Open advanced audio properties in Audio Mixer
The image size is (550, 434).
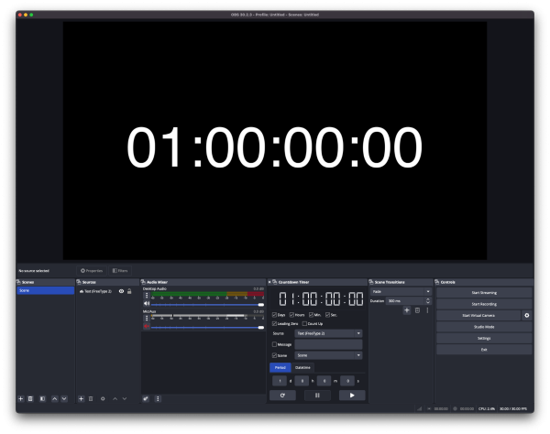(147, 398)
